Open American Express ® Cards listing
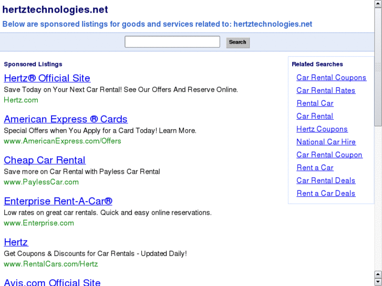 click(66, 119)
